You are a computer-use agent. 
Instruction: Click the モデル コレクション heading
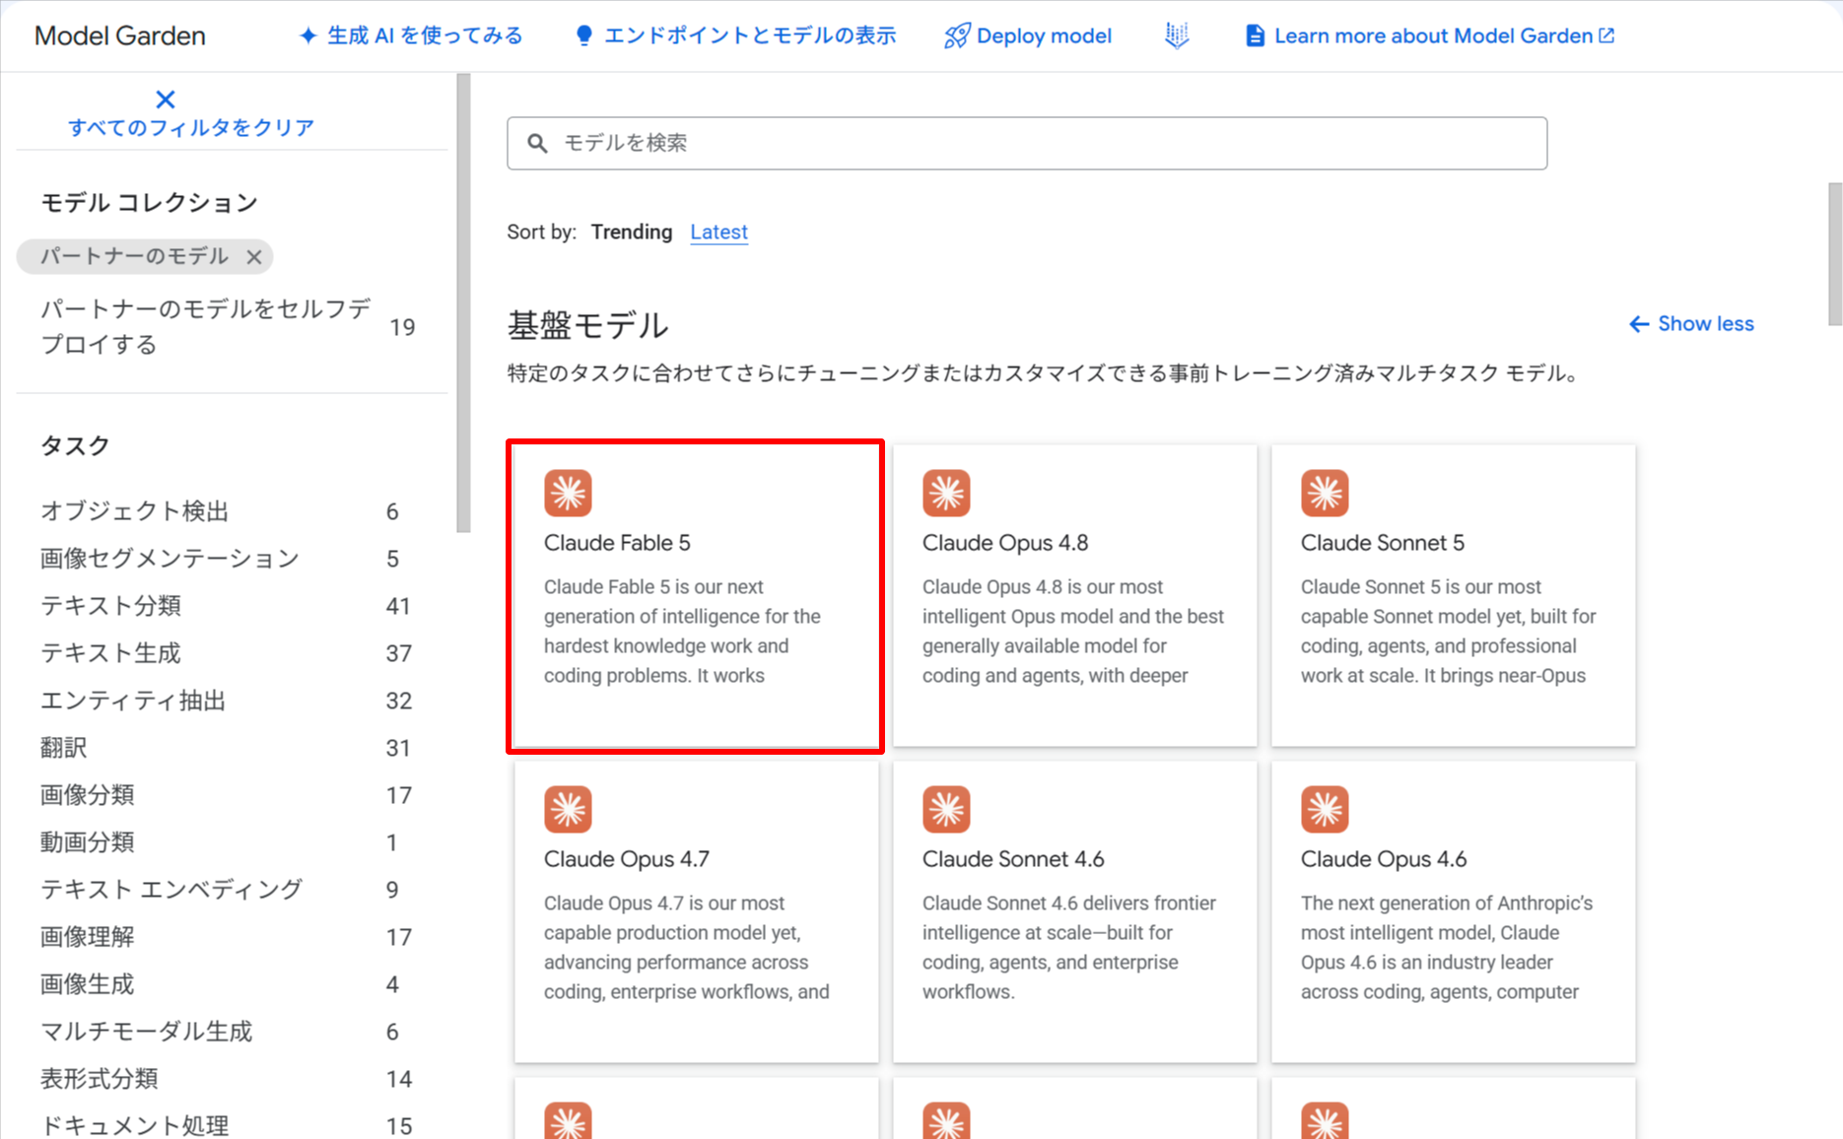[x=149, y=203]
